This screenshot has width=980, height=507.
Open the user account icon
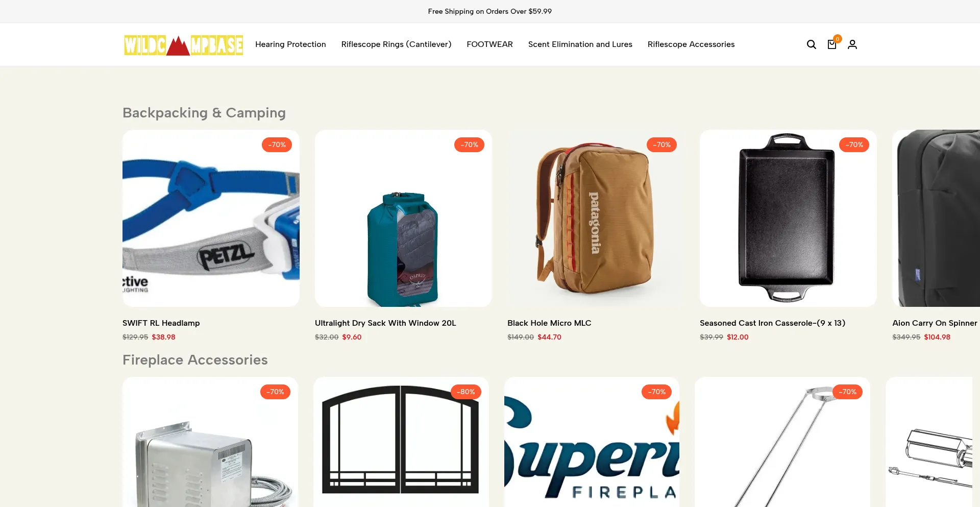(852, 44)
